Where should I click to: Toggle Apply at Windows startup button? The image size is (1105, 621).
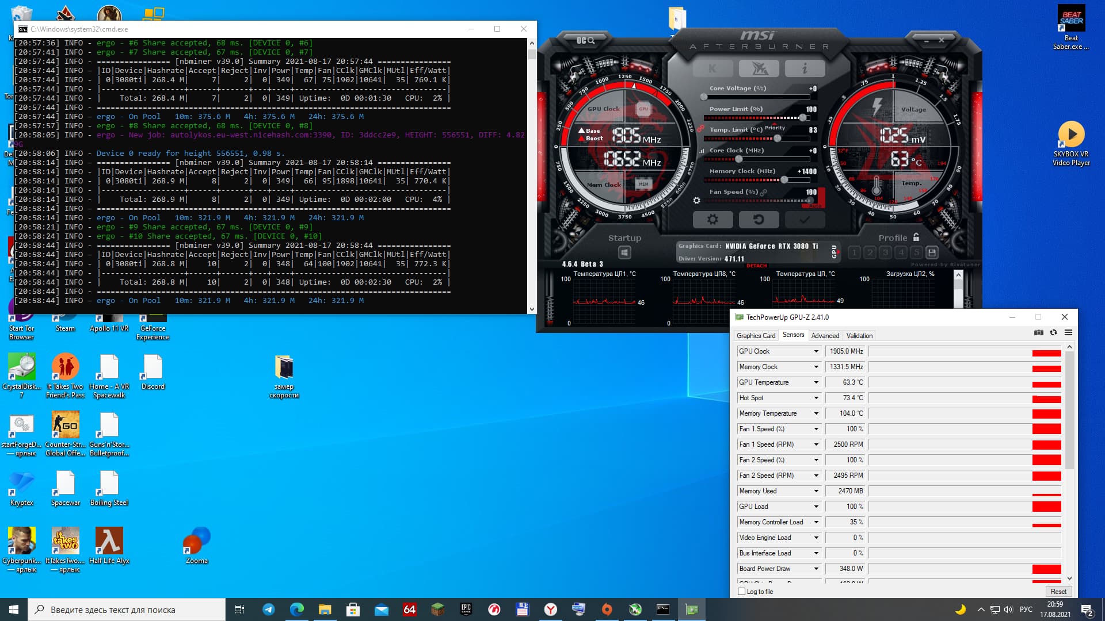[x=624, y=252]
